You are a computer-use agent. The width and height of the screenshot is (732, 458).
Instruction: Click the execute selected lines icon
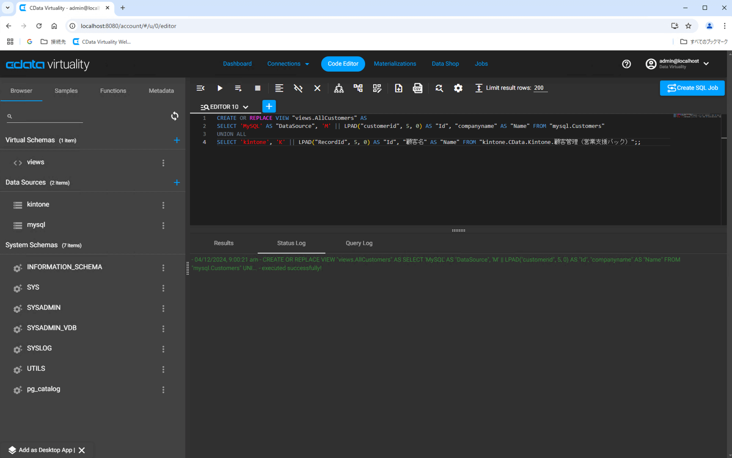coord(238,88)
